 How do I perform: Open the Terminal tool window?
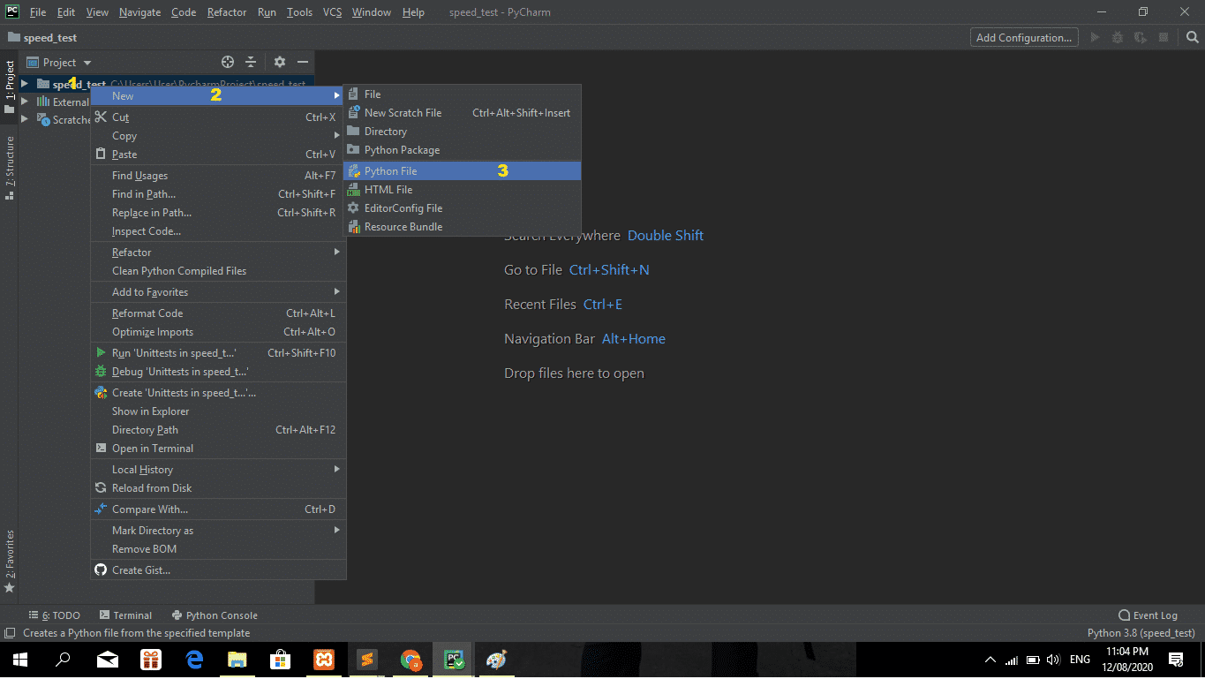(x=125, y=615)
